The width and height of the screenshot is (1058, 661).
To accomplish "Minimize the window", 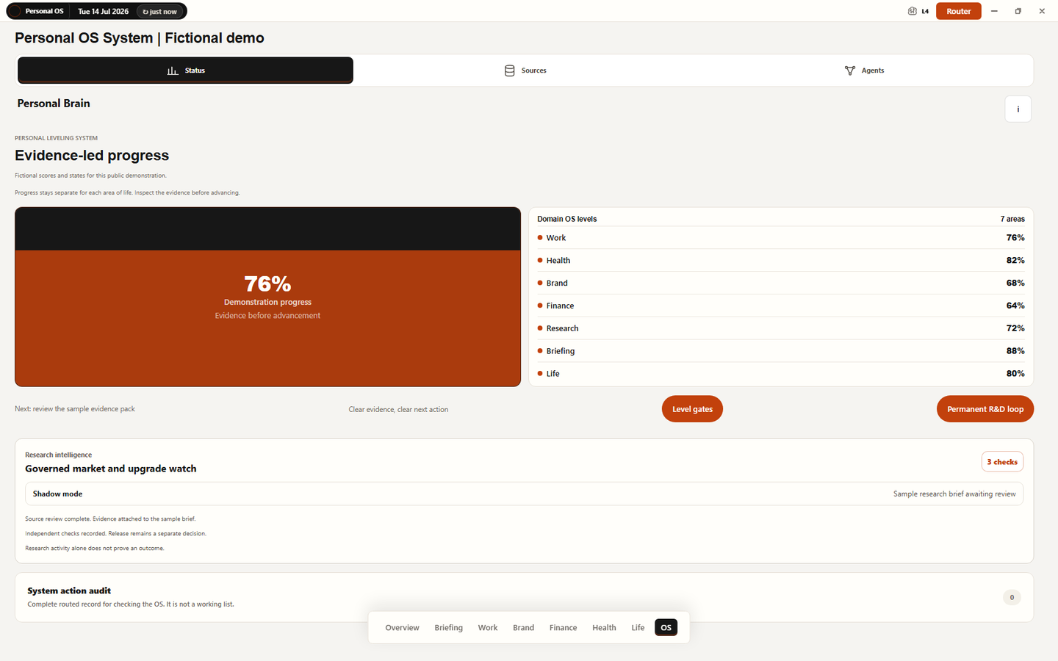I will [x=994, y=11].
